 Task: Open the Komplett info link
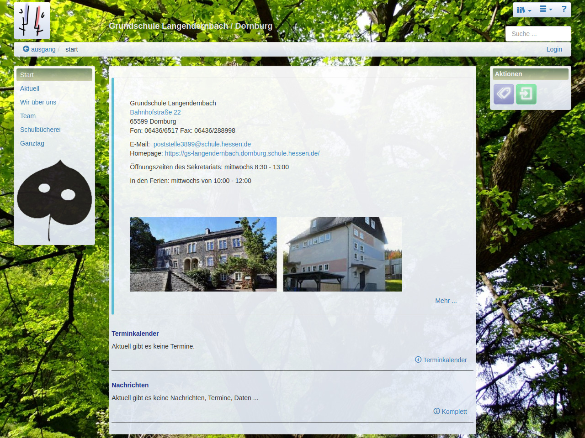[450, 412]
